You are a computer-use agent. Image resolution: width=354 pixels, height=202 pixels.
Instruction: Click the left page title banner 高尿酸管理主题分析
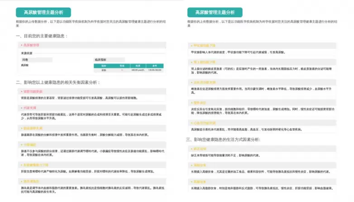(x=43, y=12)
